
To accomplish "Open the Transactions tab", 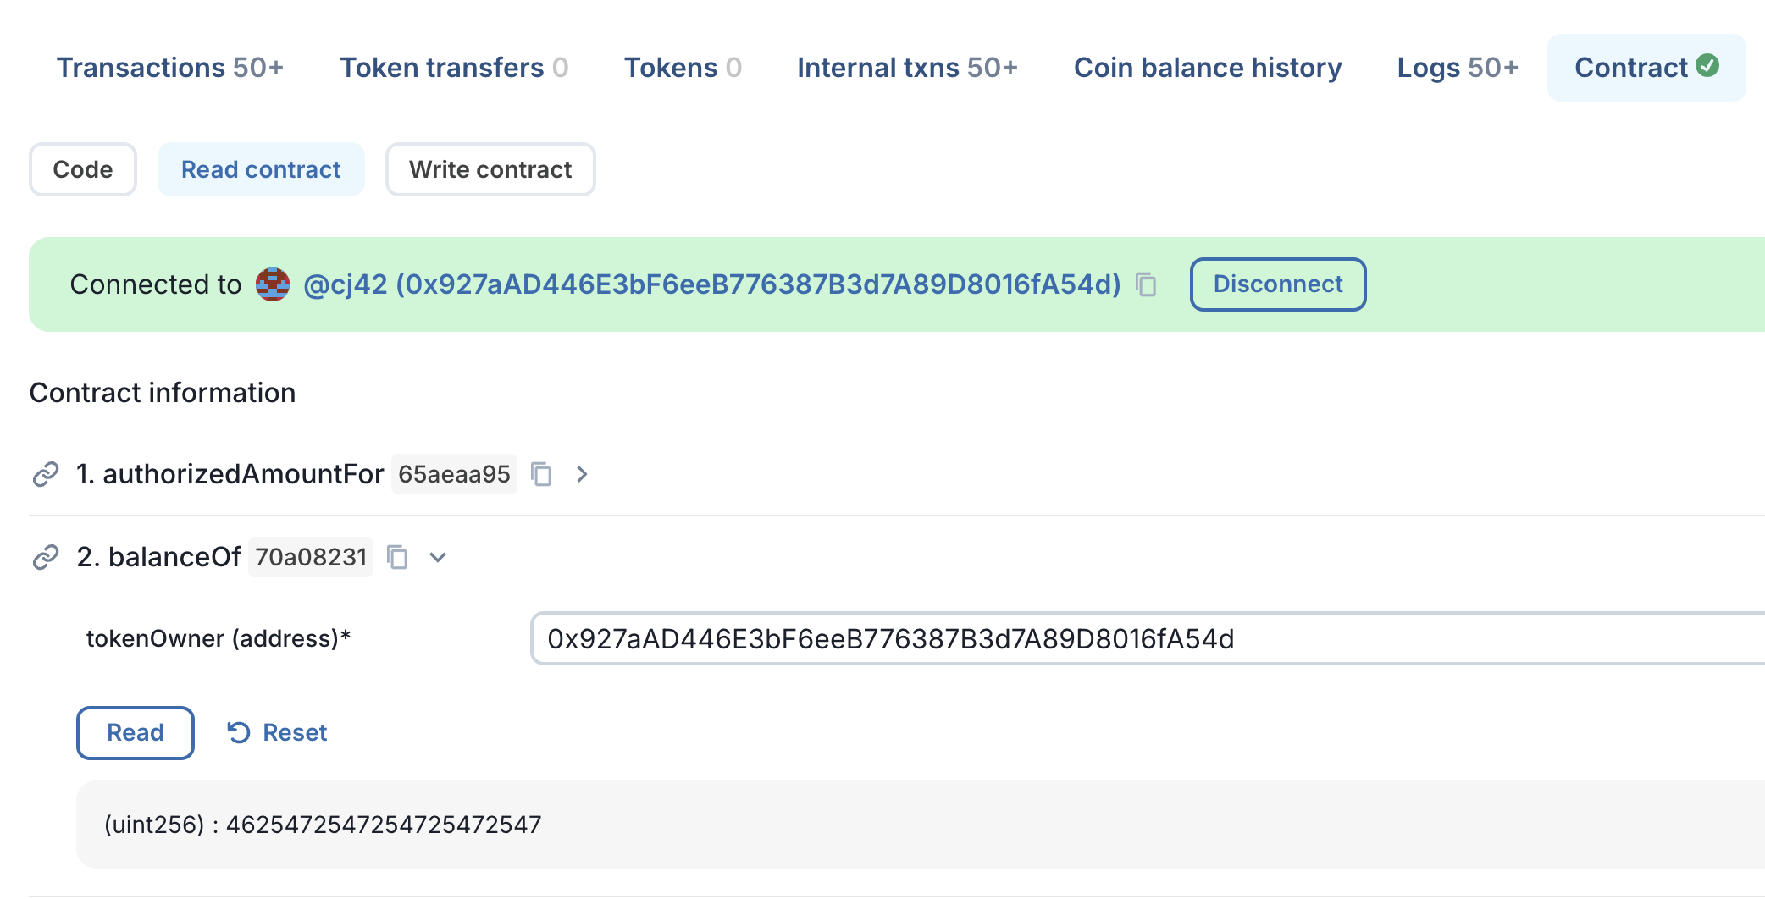I will (170, 68).
